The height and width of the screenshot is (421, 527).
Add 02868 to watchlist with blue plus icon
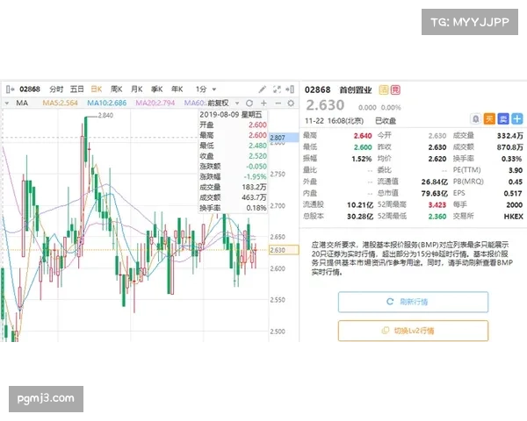point(517,119)
